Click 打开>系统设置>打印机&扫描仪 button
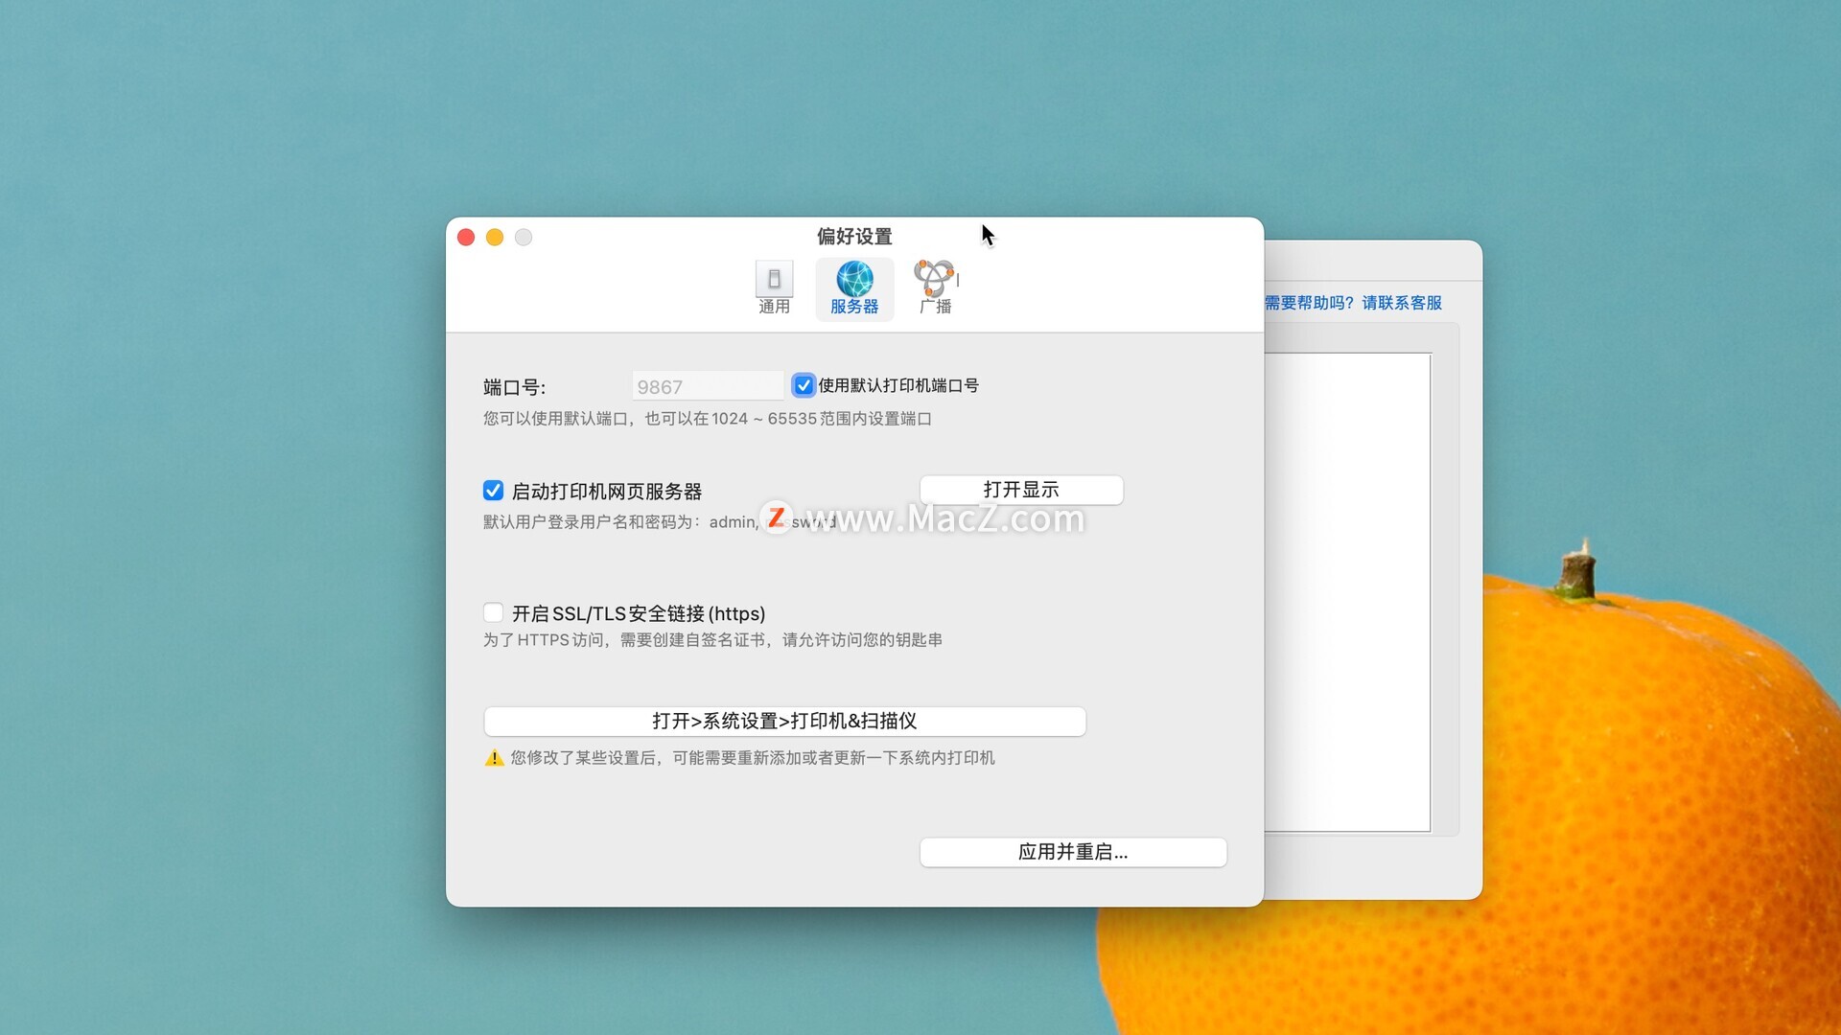 784,721
